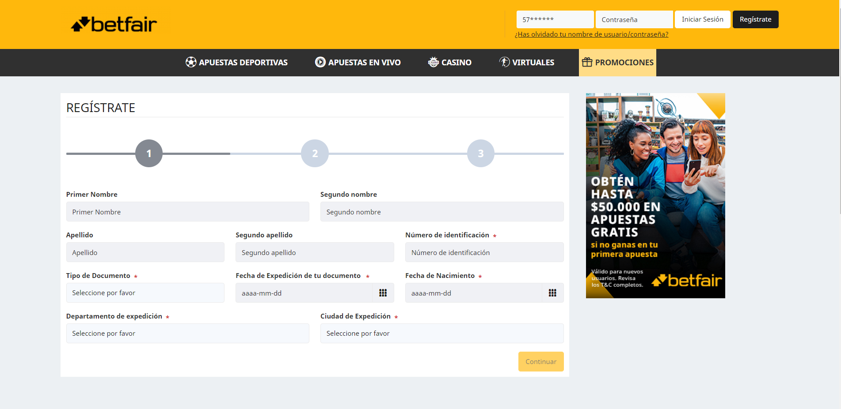Open the Virtuales section

(x=527, y=63)
